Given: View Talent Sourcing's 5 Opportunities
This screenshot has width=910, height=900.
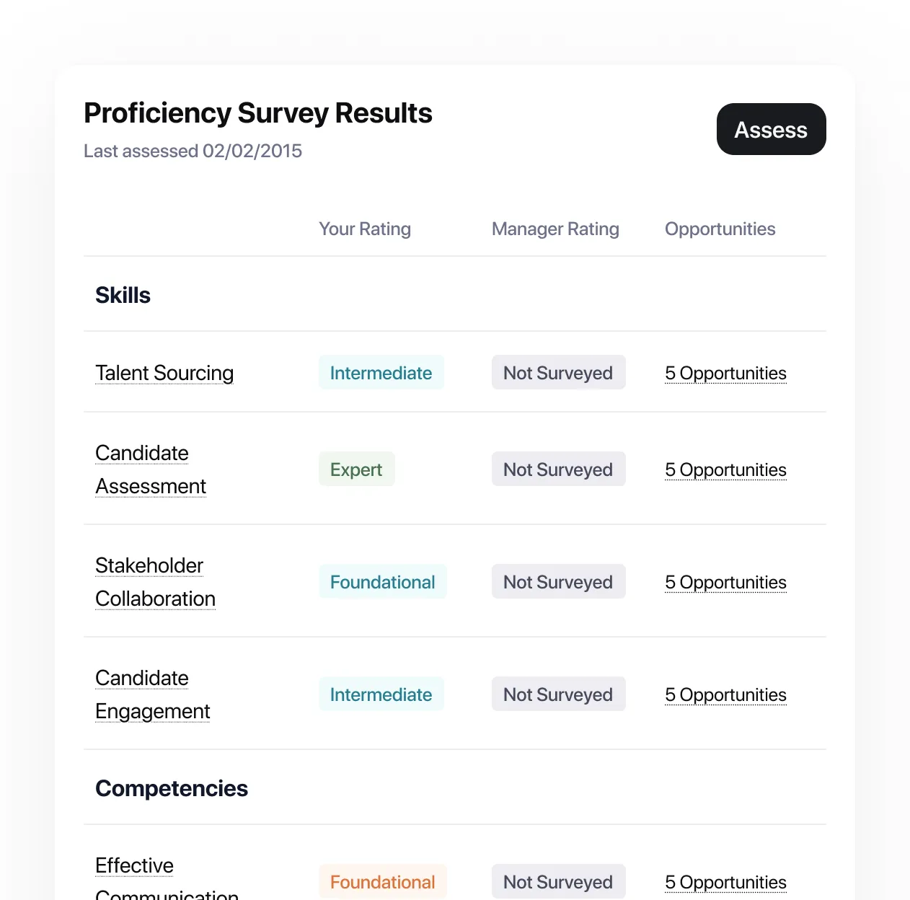Looking at the screenshot, I should (725, 373).
